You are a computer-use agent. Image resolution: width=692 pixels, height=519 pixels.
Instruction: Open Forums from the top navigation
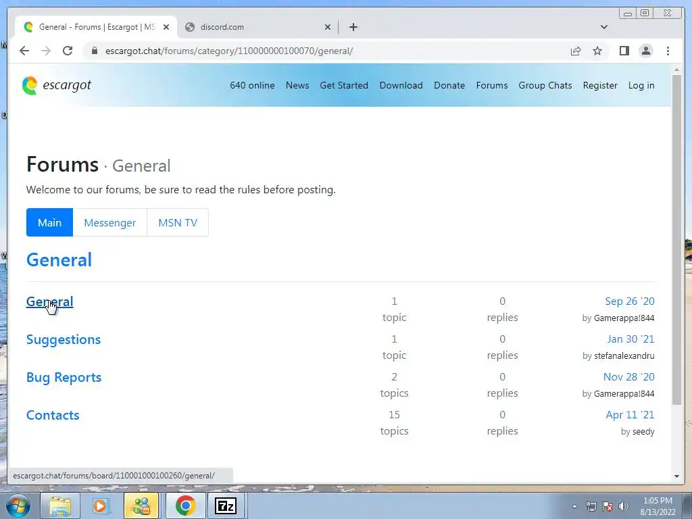tap(492, 86)
